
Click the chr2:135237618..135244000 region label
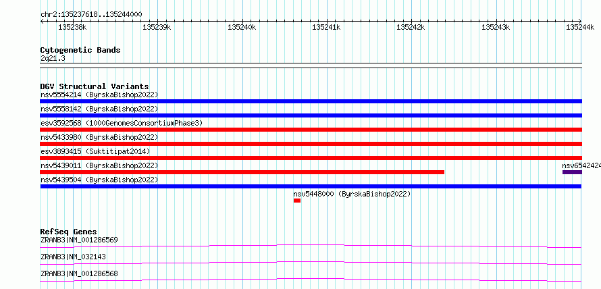pyautogui.click(x=91, y=15)
